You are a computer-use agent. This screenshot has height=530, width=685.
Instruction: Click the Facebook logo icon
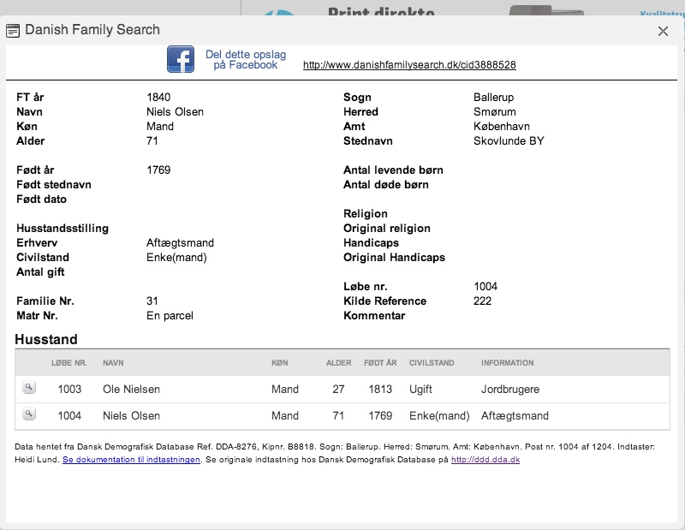(181, 59)
